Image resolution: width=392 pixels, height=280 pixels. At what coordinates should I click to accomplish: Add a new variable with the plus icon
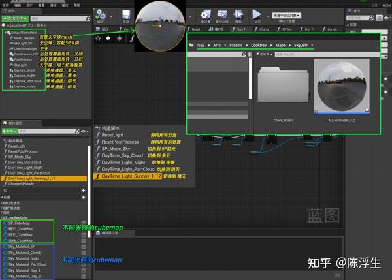pos(84,197)
